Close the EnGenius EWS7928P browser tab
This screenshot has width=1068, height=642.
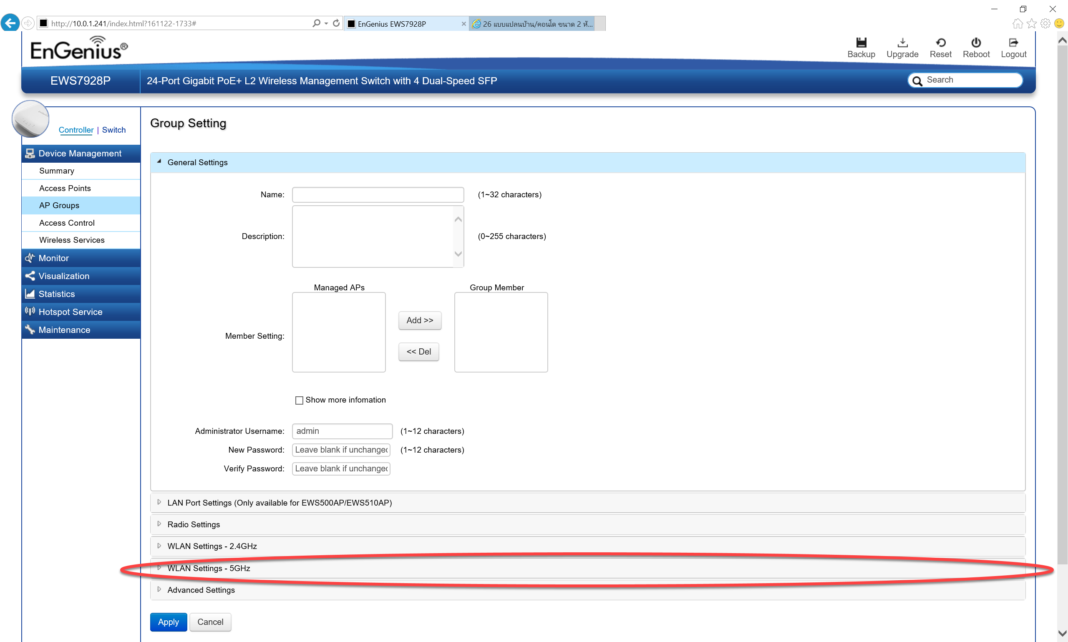pyautogui.click(x=464, y=24)
